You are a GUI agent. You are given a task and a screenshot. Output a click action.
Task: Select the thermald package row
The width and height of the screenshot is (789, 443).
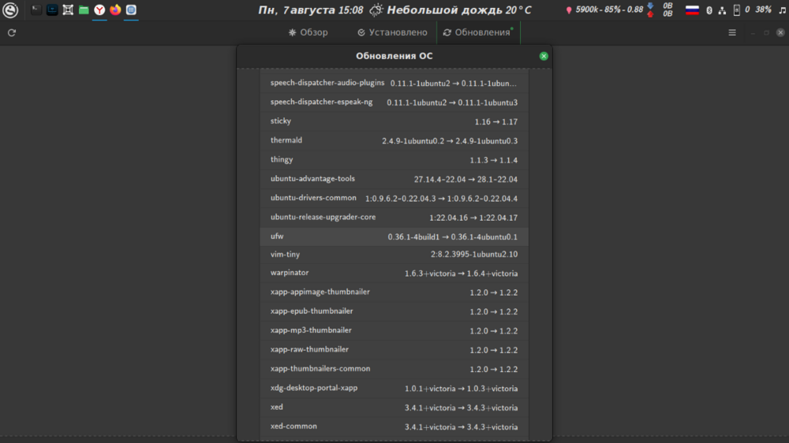coord(394,140)
